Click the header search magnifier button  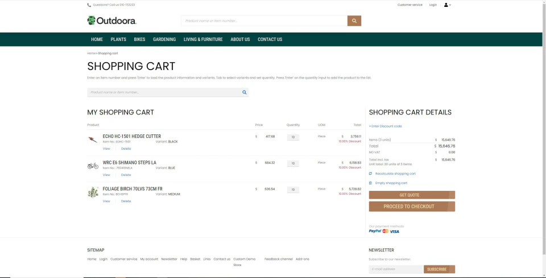coord(354,21)
